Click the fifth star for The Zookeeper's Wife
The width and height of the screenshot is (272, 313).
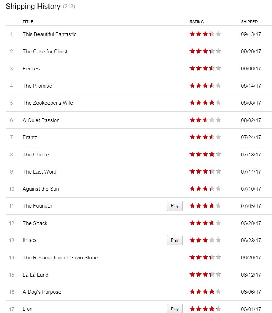[x=218, y=103]
